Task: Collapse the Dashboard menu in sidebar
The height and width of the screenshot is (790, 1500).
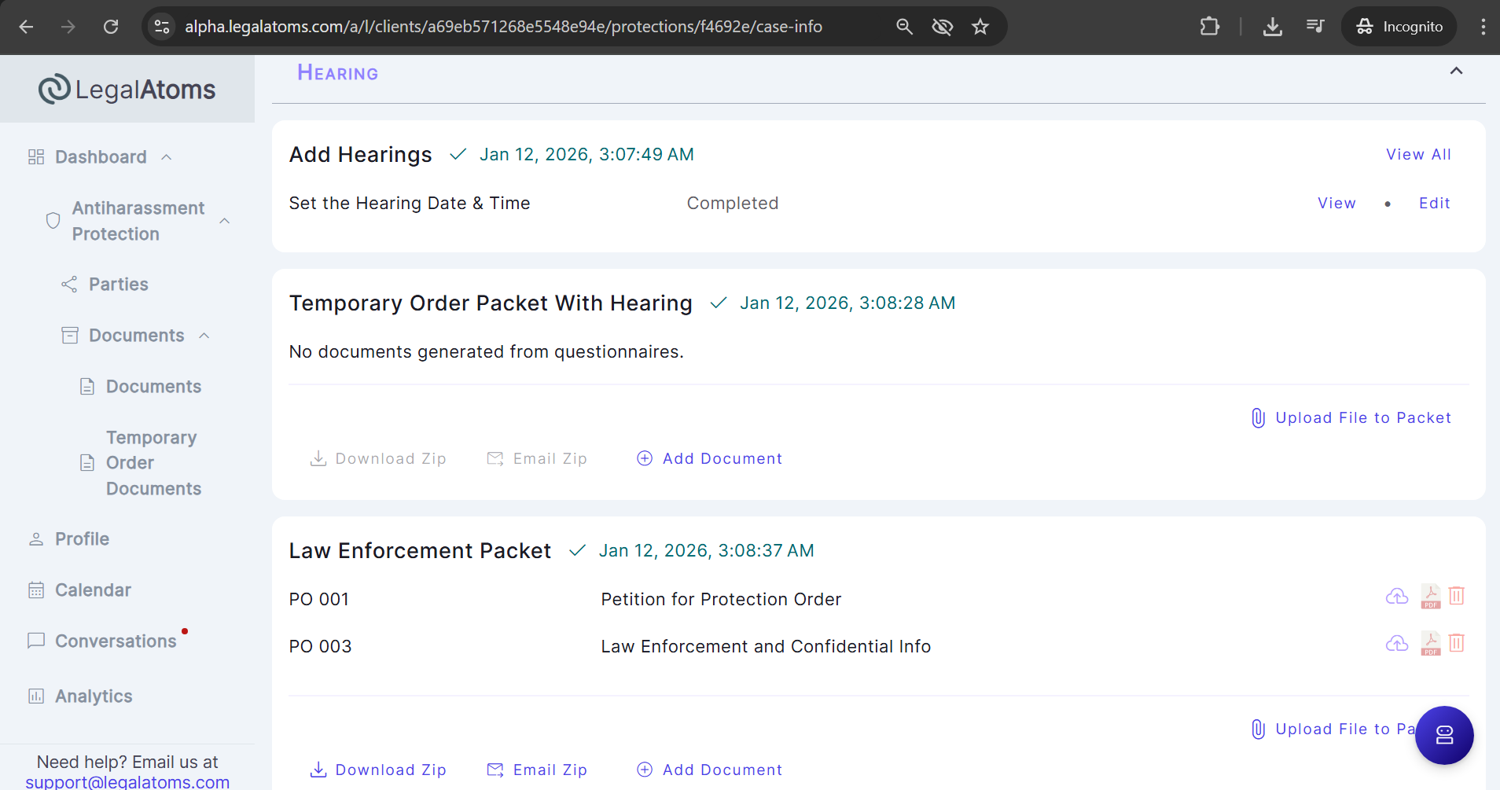Action: (167, 157)
